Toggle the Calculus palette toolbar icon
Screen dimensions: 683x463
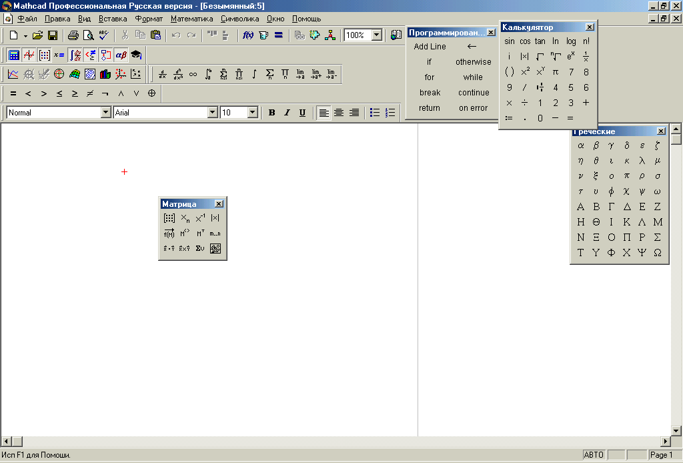click(75, 55)
